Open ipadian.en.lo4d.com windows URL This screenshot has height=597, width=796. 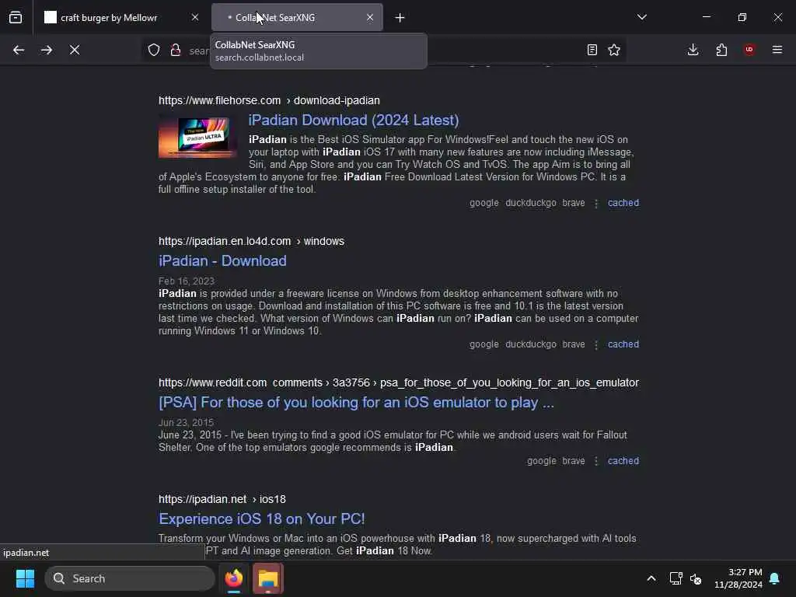pyautogui.click(x=251, y=241)
